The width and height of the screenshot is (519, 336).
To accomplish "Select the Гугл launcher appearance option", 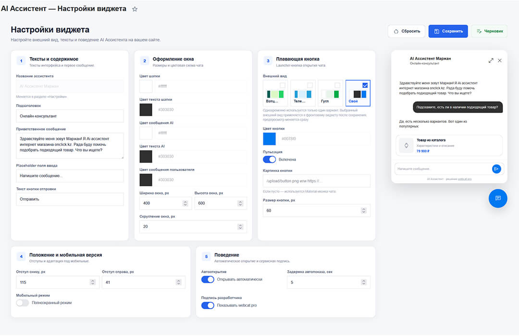I will pos(330,93).
